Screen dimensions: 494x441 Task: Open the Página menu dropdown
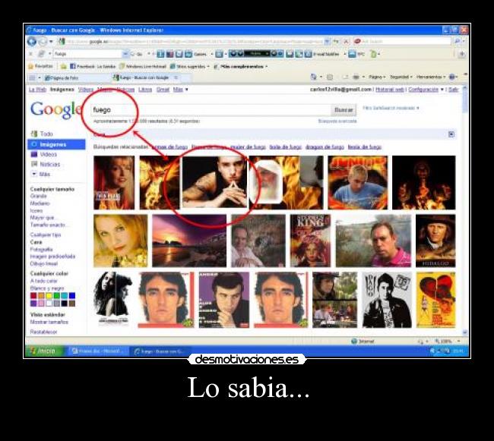point(377,77)
